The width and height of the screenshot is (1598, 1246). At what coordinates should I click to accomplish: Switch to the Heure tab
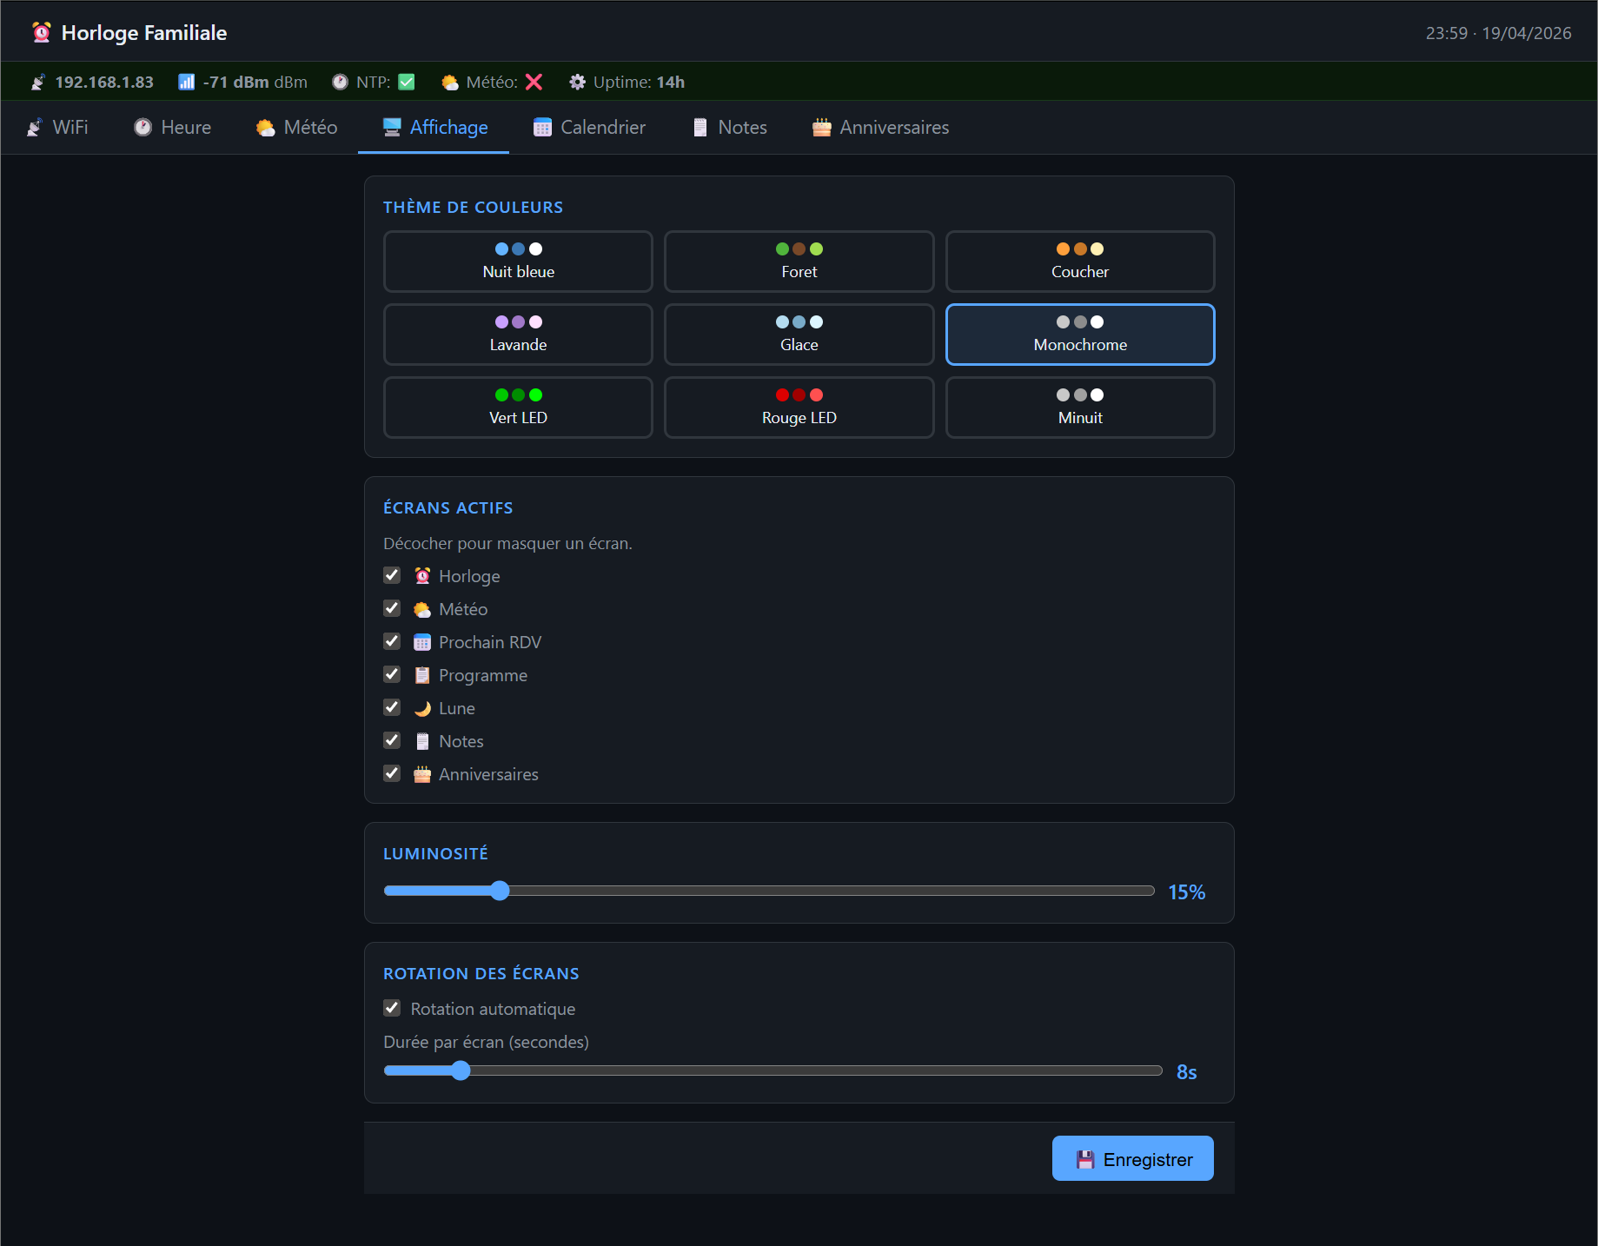click(172, 128)
